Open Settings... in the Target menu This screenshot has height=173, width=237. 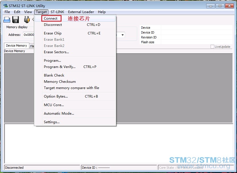tap(75, 122)
